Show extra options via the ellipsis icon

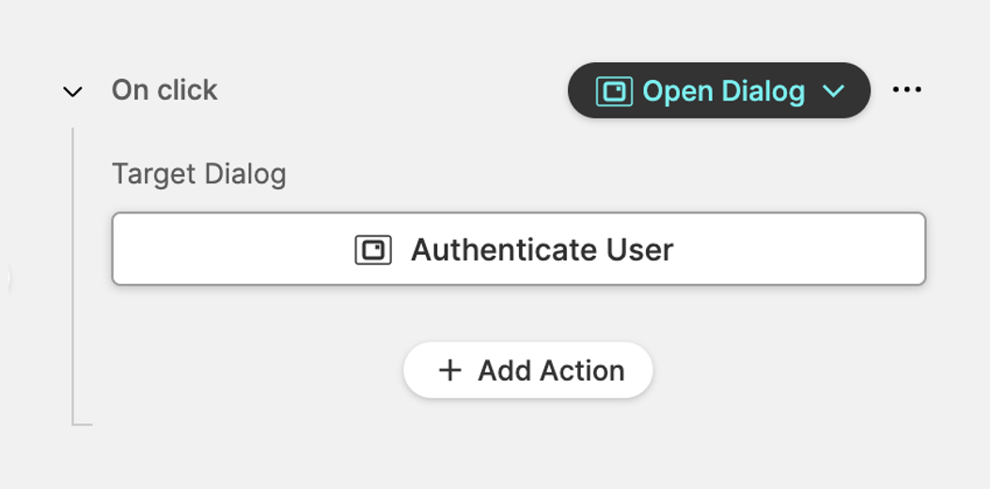(906, 89)
